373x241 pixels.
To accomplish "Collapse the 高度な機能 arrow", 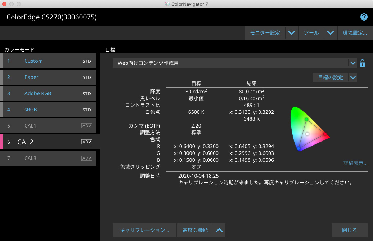I will click(x=219, y=230).
